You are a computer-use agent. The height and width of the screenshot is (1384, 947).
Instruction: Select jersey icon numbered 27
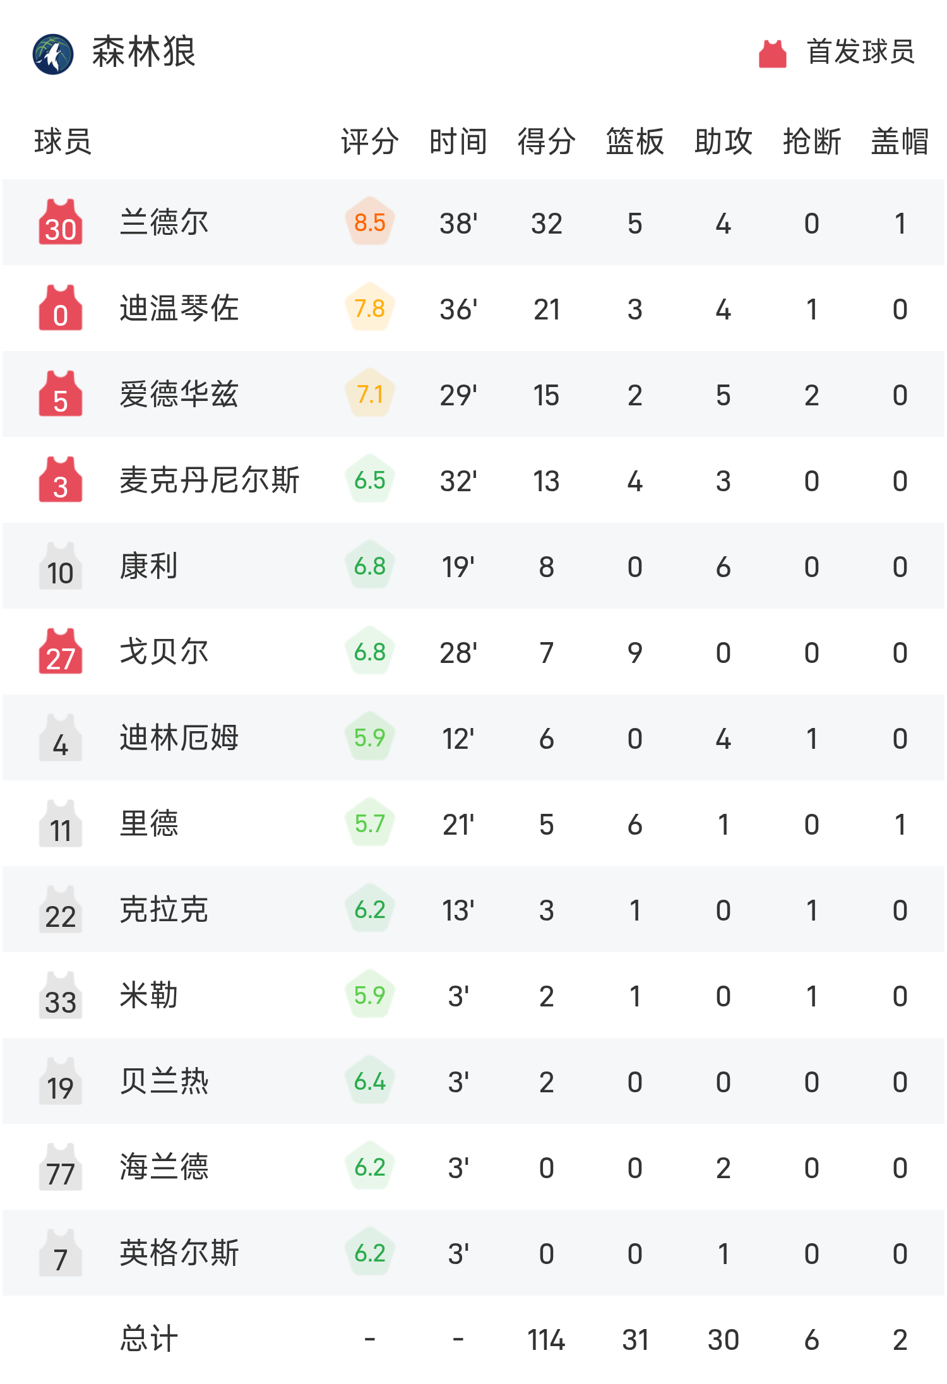(61, 652)
